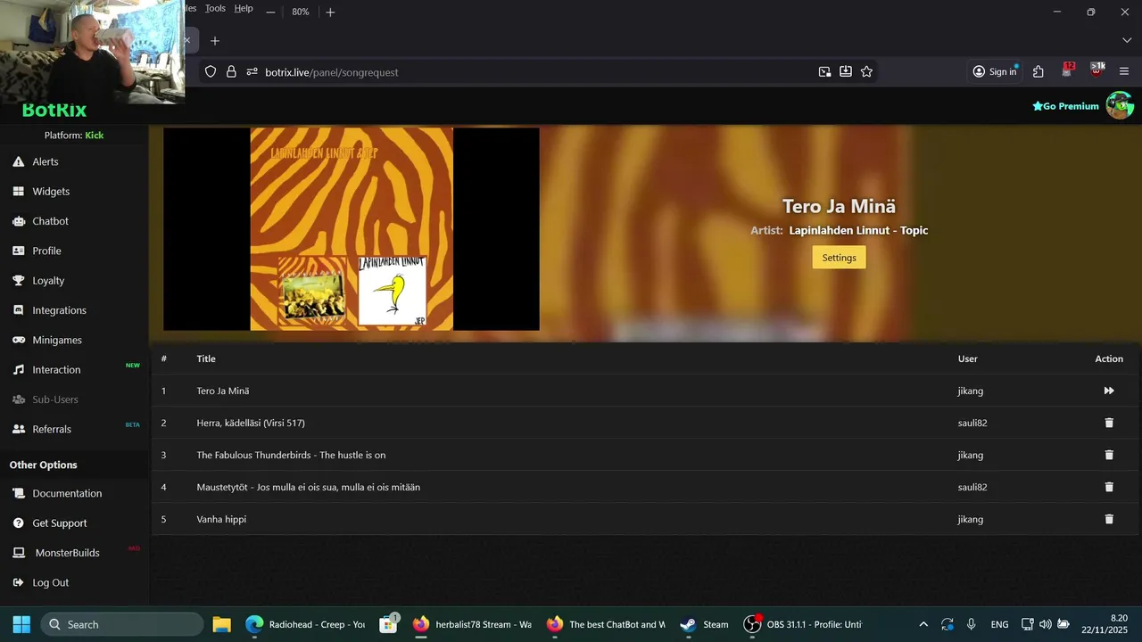Image resolution: width=1142 pixels, height=642 pixels.
Task: Click the User column header
Action: click(x=968, y=358)
